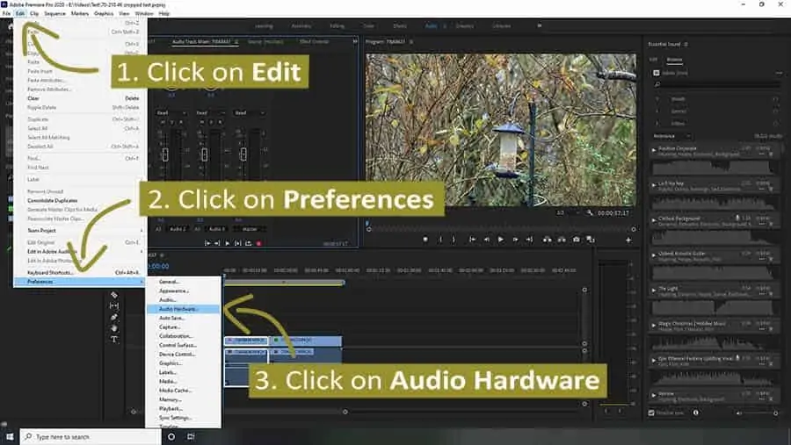Mute the Audio 3 mixer channel
Image resolution: width=791 pixels, height=445 pixels.
(202, 123)
